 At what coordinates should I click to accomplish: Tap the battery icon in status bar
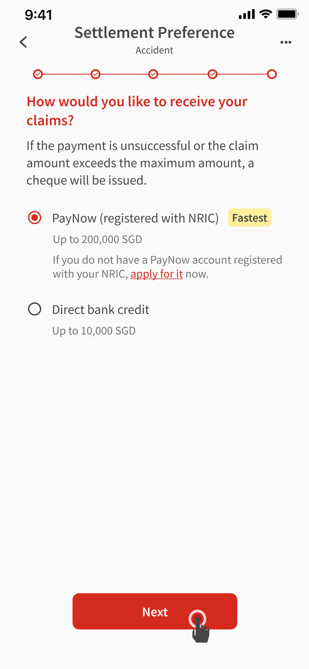tap(287, 14)
